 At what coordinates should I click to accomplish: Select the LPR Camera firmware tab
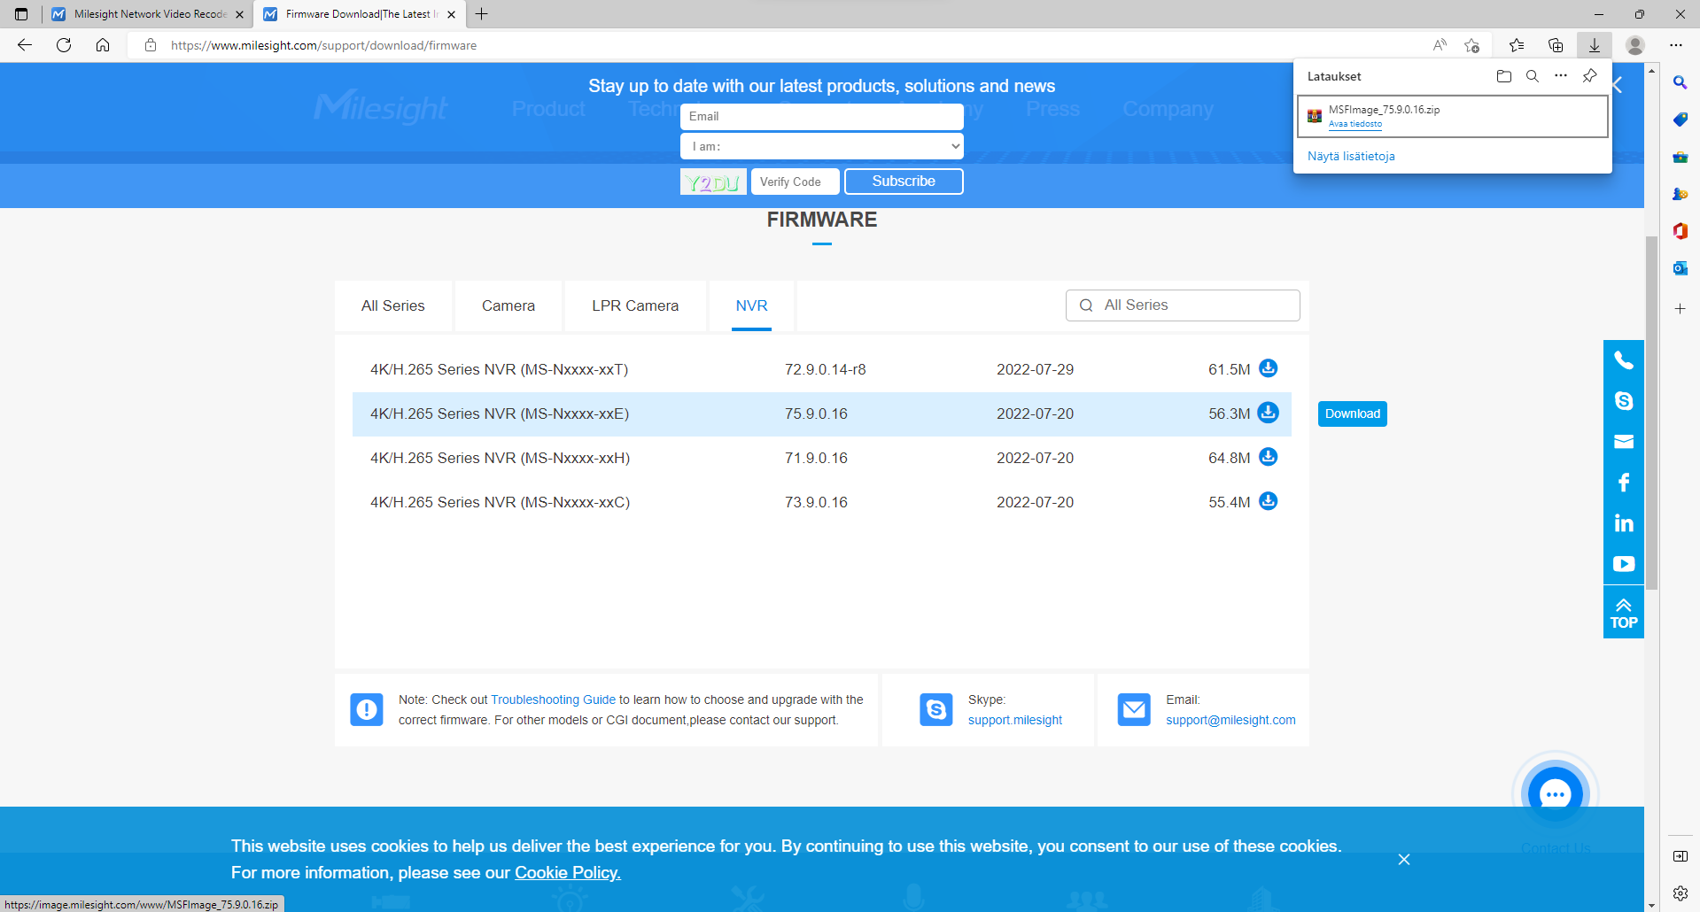[x=635, y=305]
